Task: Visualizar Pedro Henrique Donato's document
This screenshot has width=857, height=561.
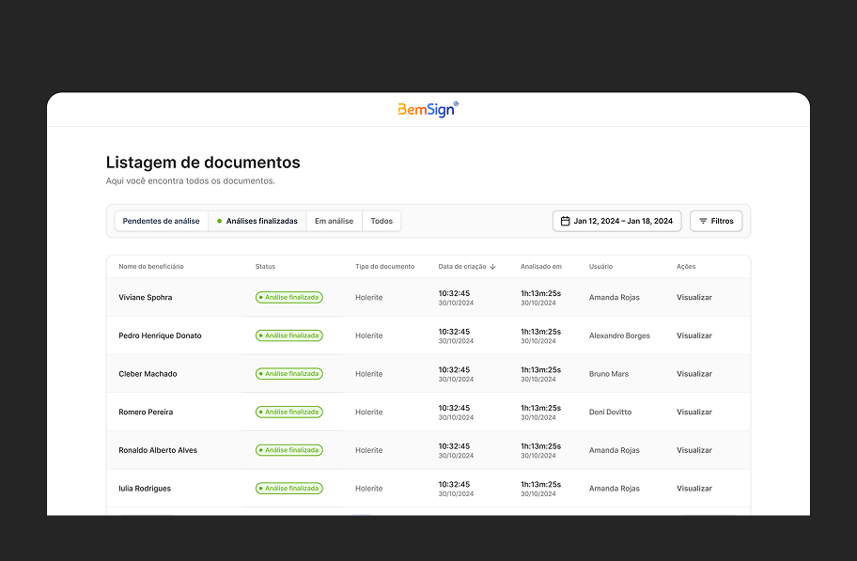Action: click(694, 335)
